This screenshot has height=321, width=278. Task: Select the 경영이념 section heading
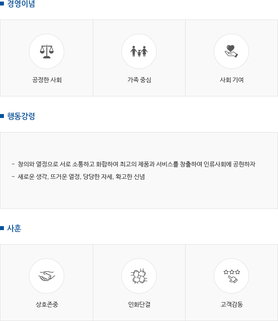click(x=21, y=4)
